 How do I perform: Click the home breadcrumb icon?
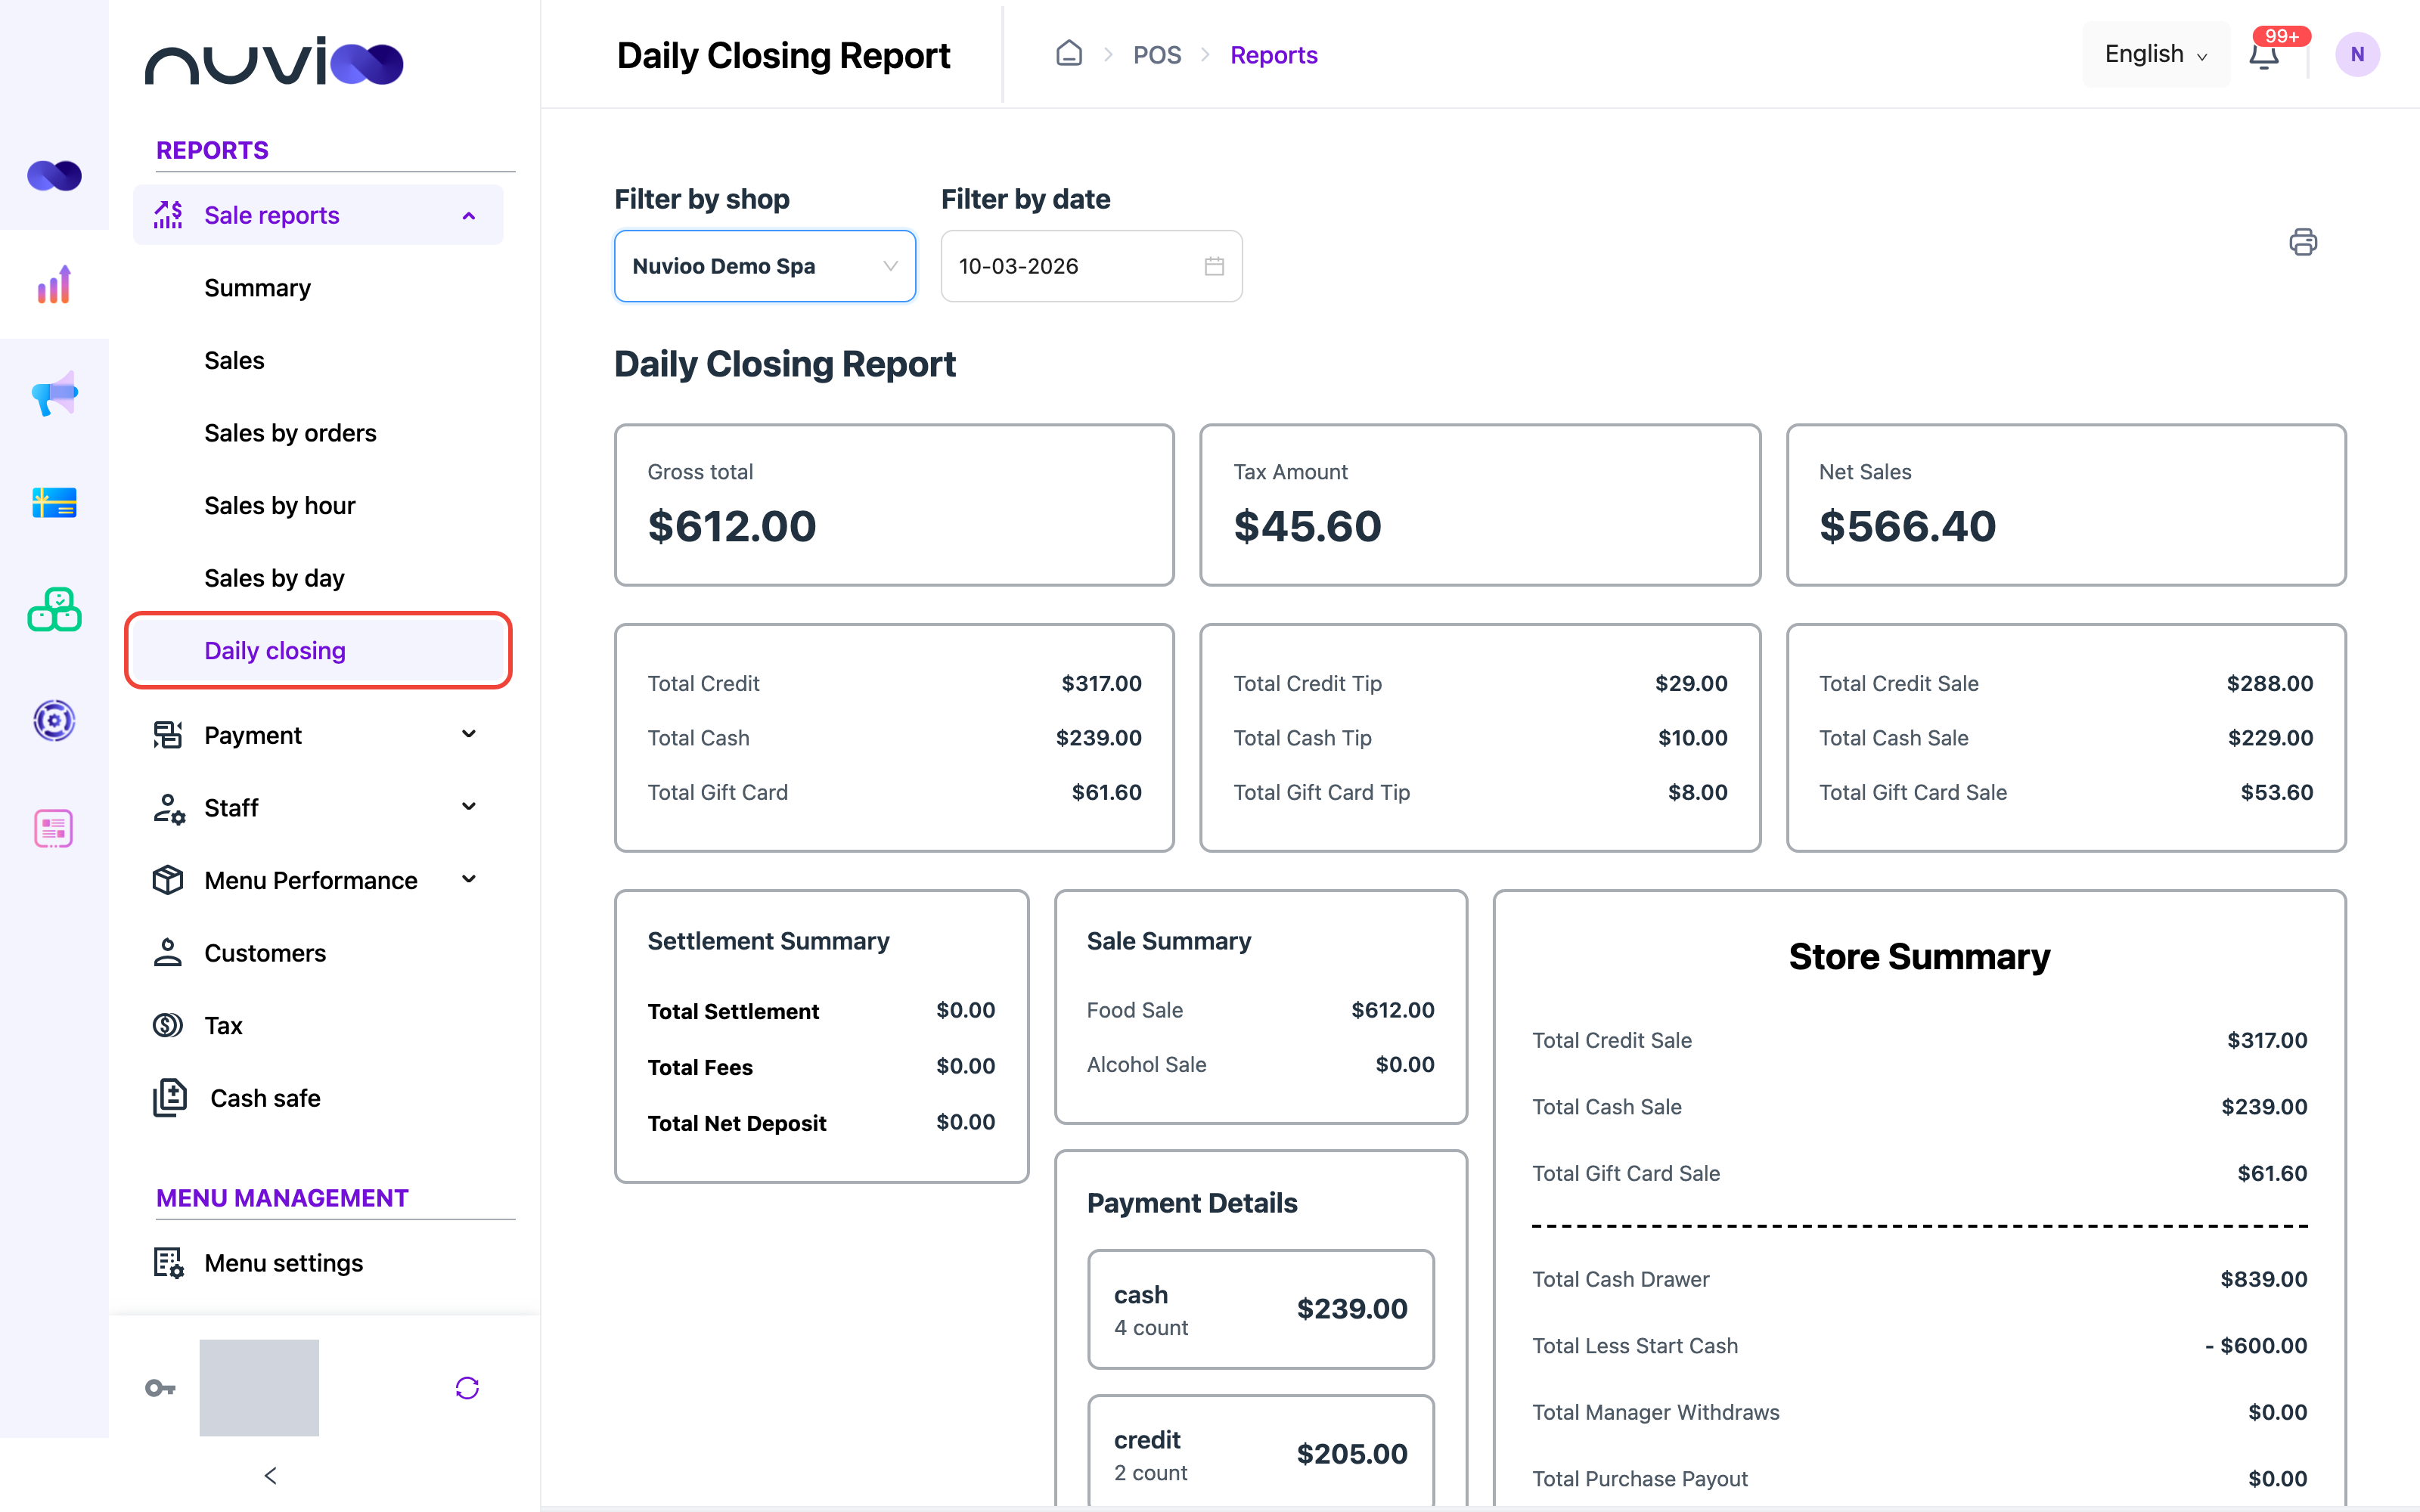pyautogui.click(x=1069, y=54)
